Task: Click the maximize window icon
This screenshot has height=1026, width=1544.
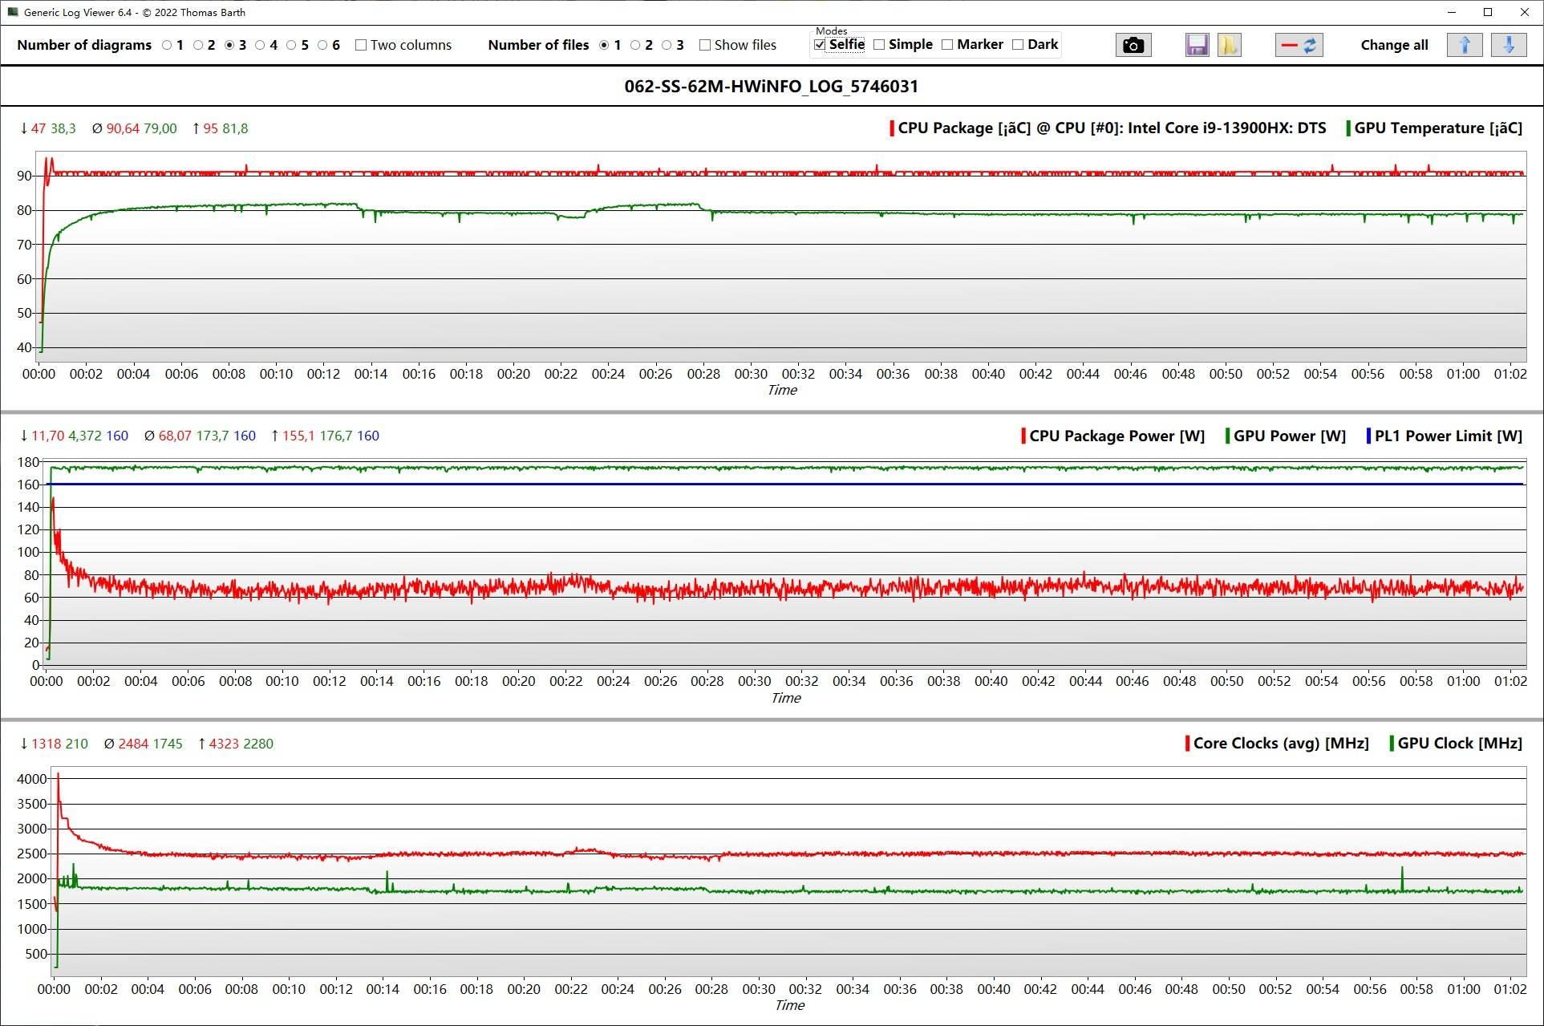Action: tap(1488, 12)
